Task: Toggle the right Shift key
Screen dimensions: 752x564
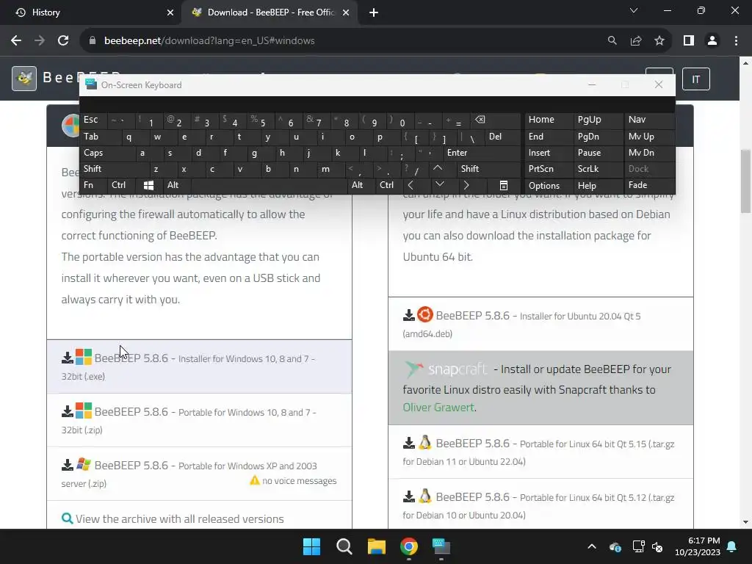Action: 488,169
